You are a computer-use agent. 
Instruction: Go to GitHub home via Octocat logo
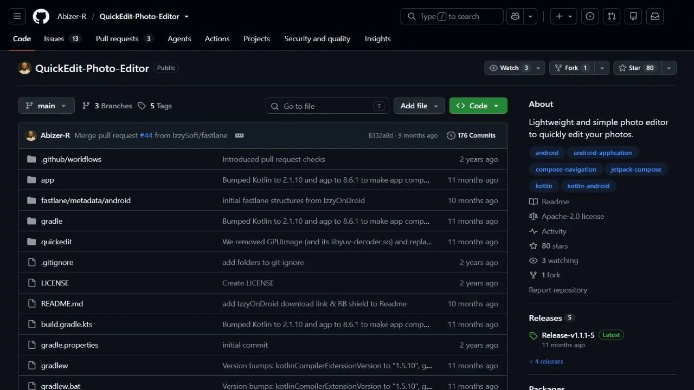tap(41, 16)
